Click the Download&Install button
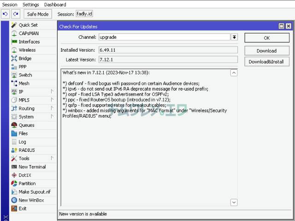 [266, 62]
